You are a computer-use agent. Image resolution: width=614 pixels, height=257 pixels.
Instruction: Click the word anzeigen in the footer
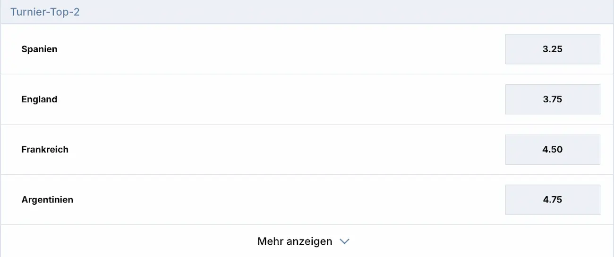[x=308, y=241]
